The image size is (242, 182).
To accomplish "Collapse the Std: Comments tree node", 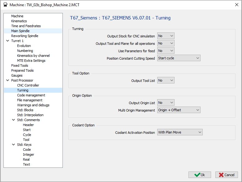I will 14,120.
